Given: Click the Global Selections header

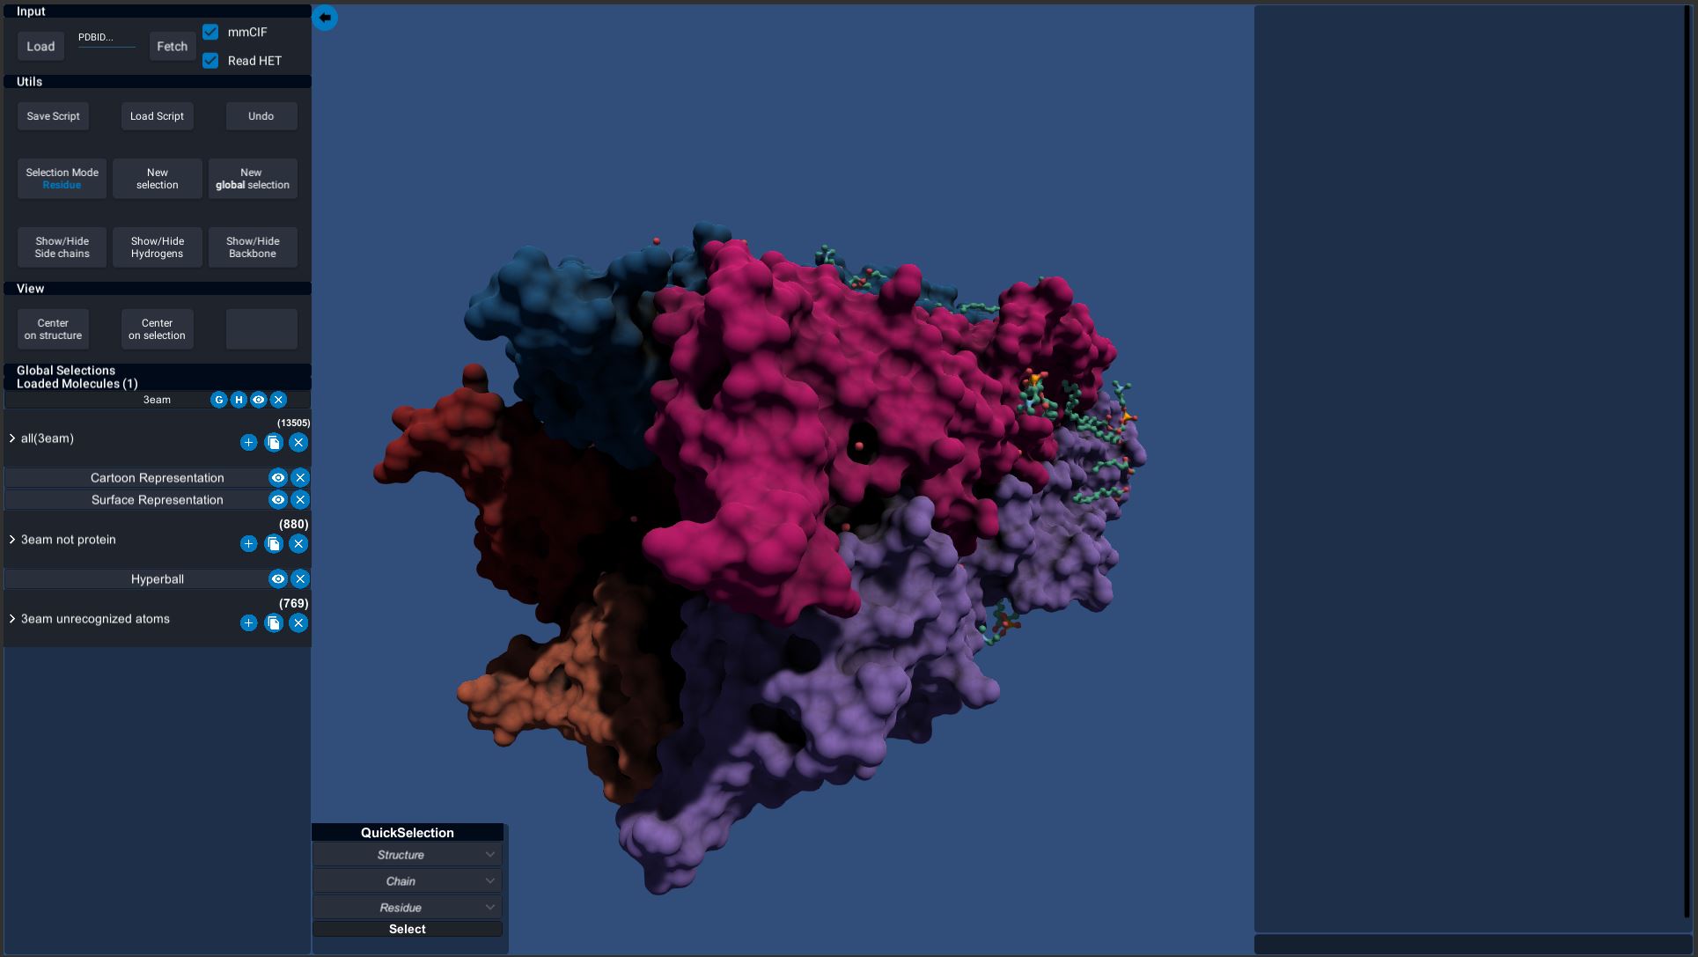Looking at the screenshot, I should (158, 371).
